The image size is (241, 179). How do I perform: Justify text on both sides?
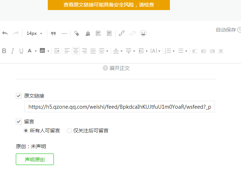point(93,51)
